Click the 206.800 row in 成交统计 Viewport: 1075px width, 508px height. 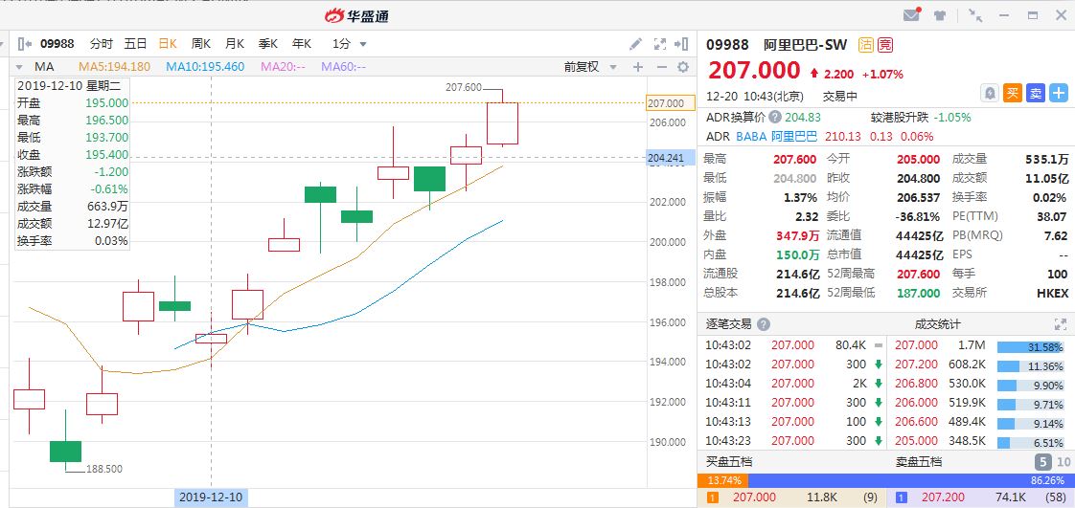(x=980, y=384)
